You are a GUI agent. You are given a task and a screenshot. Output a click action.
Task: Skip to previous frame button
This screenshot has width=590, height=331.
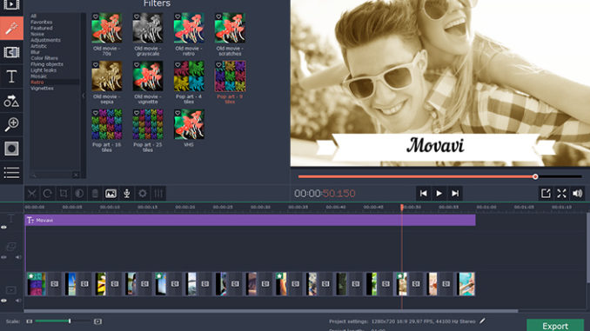423,194
